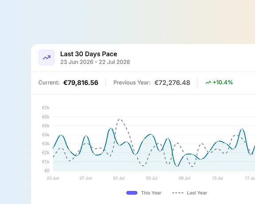Click the €1k y-axis label

coord(46,162)
